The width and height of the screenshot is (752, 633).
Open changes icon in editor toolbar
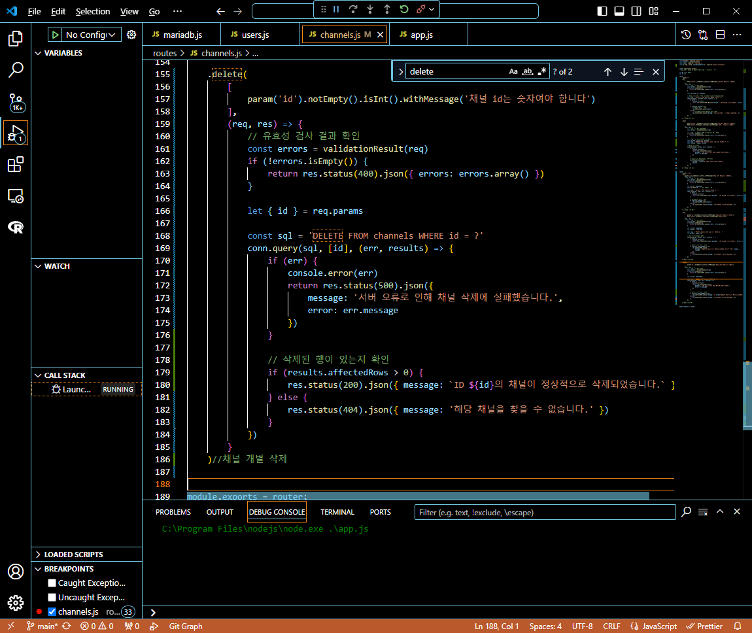pyautogui.click(x=703, y=35)
